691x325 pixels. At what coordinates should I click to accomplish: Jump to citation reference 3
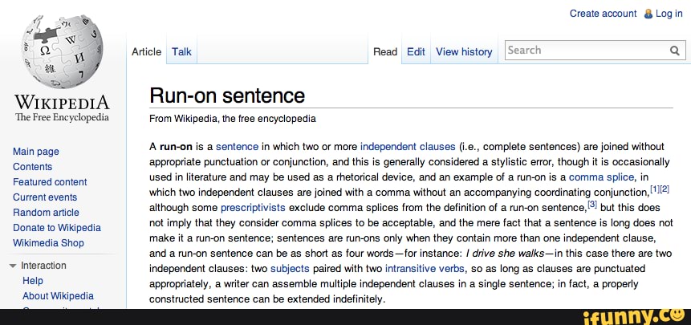click(592, 205)
